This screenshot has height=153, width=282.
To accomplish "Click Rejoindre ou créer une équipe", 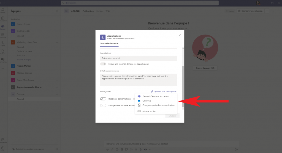I will point(28,149).
